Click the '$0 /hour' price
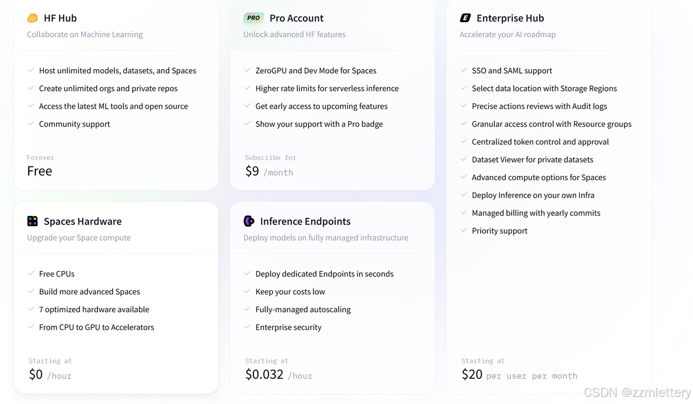Viewport: 693px width, 404px height. 50,374
